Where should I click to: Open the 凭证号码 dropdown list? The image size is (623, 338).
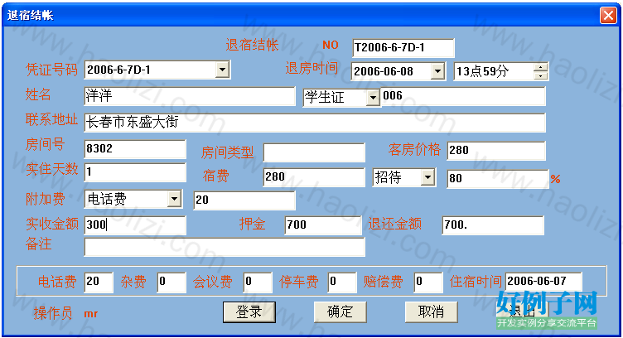222,70
